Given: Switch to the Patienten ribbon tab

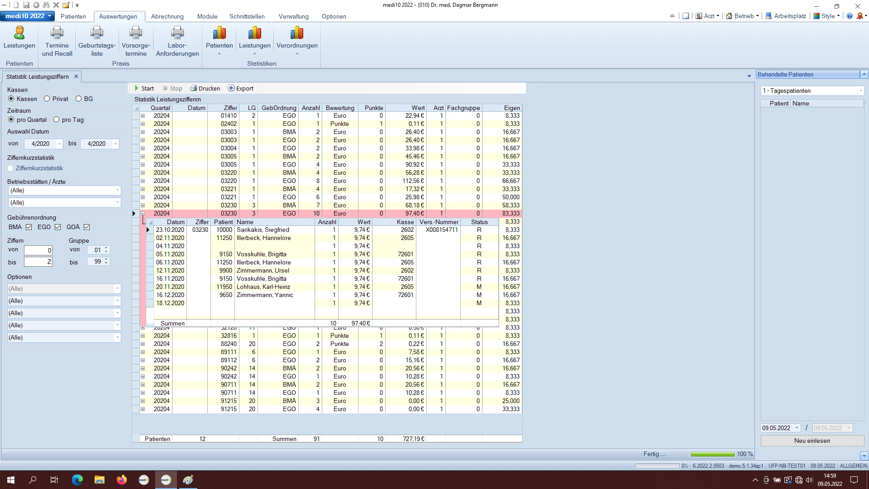Looking at the screenshot, I should point(73,16).
